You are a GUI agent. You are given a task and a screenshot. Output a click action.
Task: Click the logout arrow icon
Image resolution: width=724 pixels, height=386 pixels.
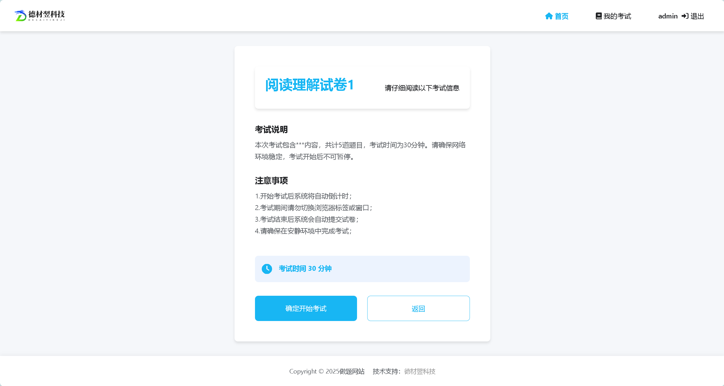[685, 16]
